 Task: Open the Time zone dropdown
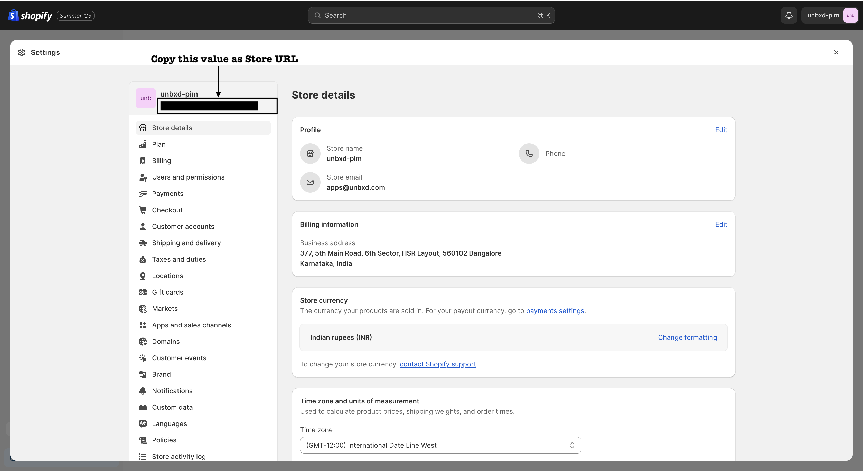[x=440, y=445]
